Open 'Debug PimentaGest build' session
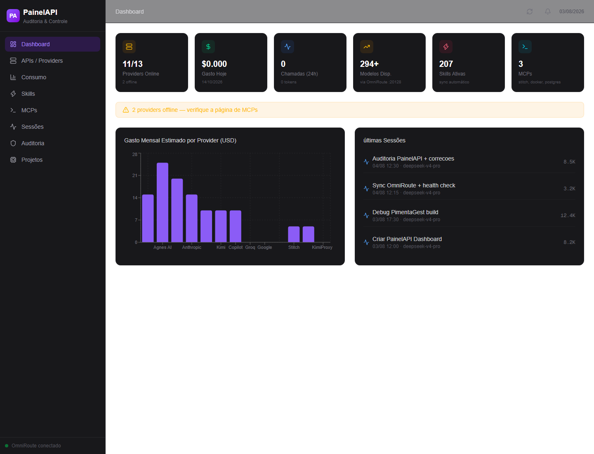Image resolution: width=594 pixels, height=454 pixels. [x=469, y=215]
